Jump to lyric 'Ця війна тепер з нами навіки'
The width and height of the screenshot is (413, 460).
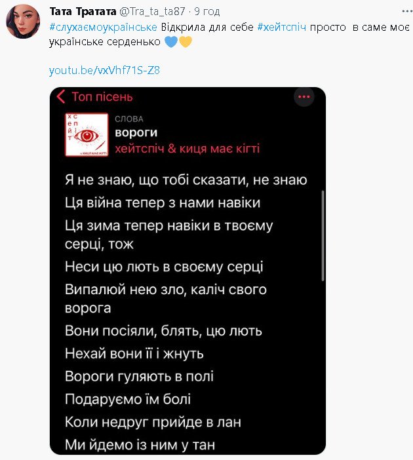pos(163,202)
